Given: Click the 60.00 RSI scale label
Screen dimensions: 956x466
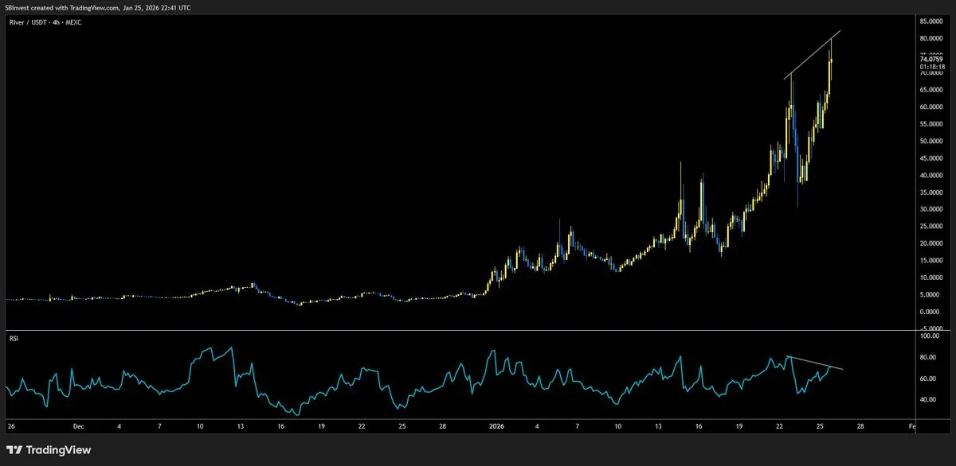Looking at the screenshot, I should coord(928,379).
